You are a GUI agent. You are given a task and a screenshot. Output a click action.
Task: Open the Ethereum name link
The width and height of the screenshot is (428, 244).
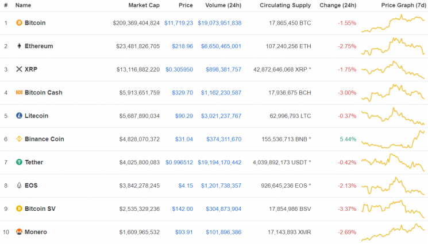point(38,46)
